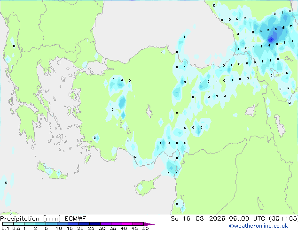Click the darkest blue precipitation peak on the map

point(271,39)
